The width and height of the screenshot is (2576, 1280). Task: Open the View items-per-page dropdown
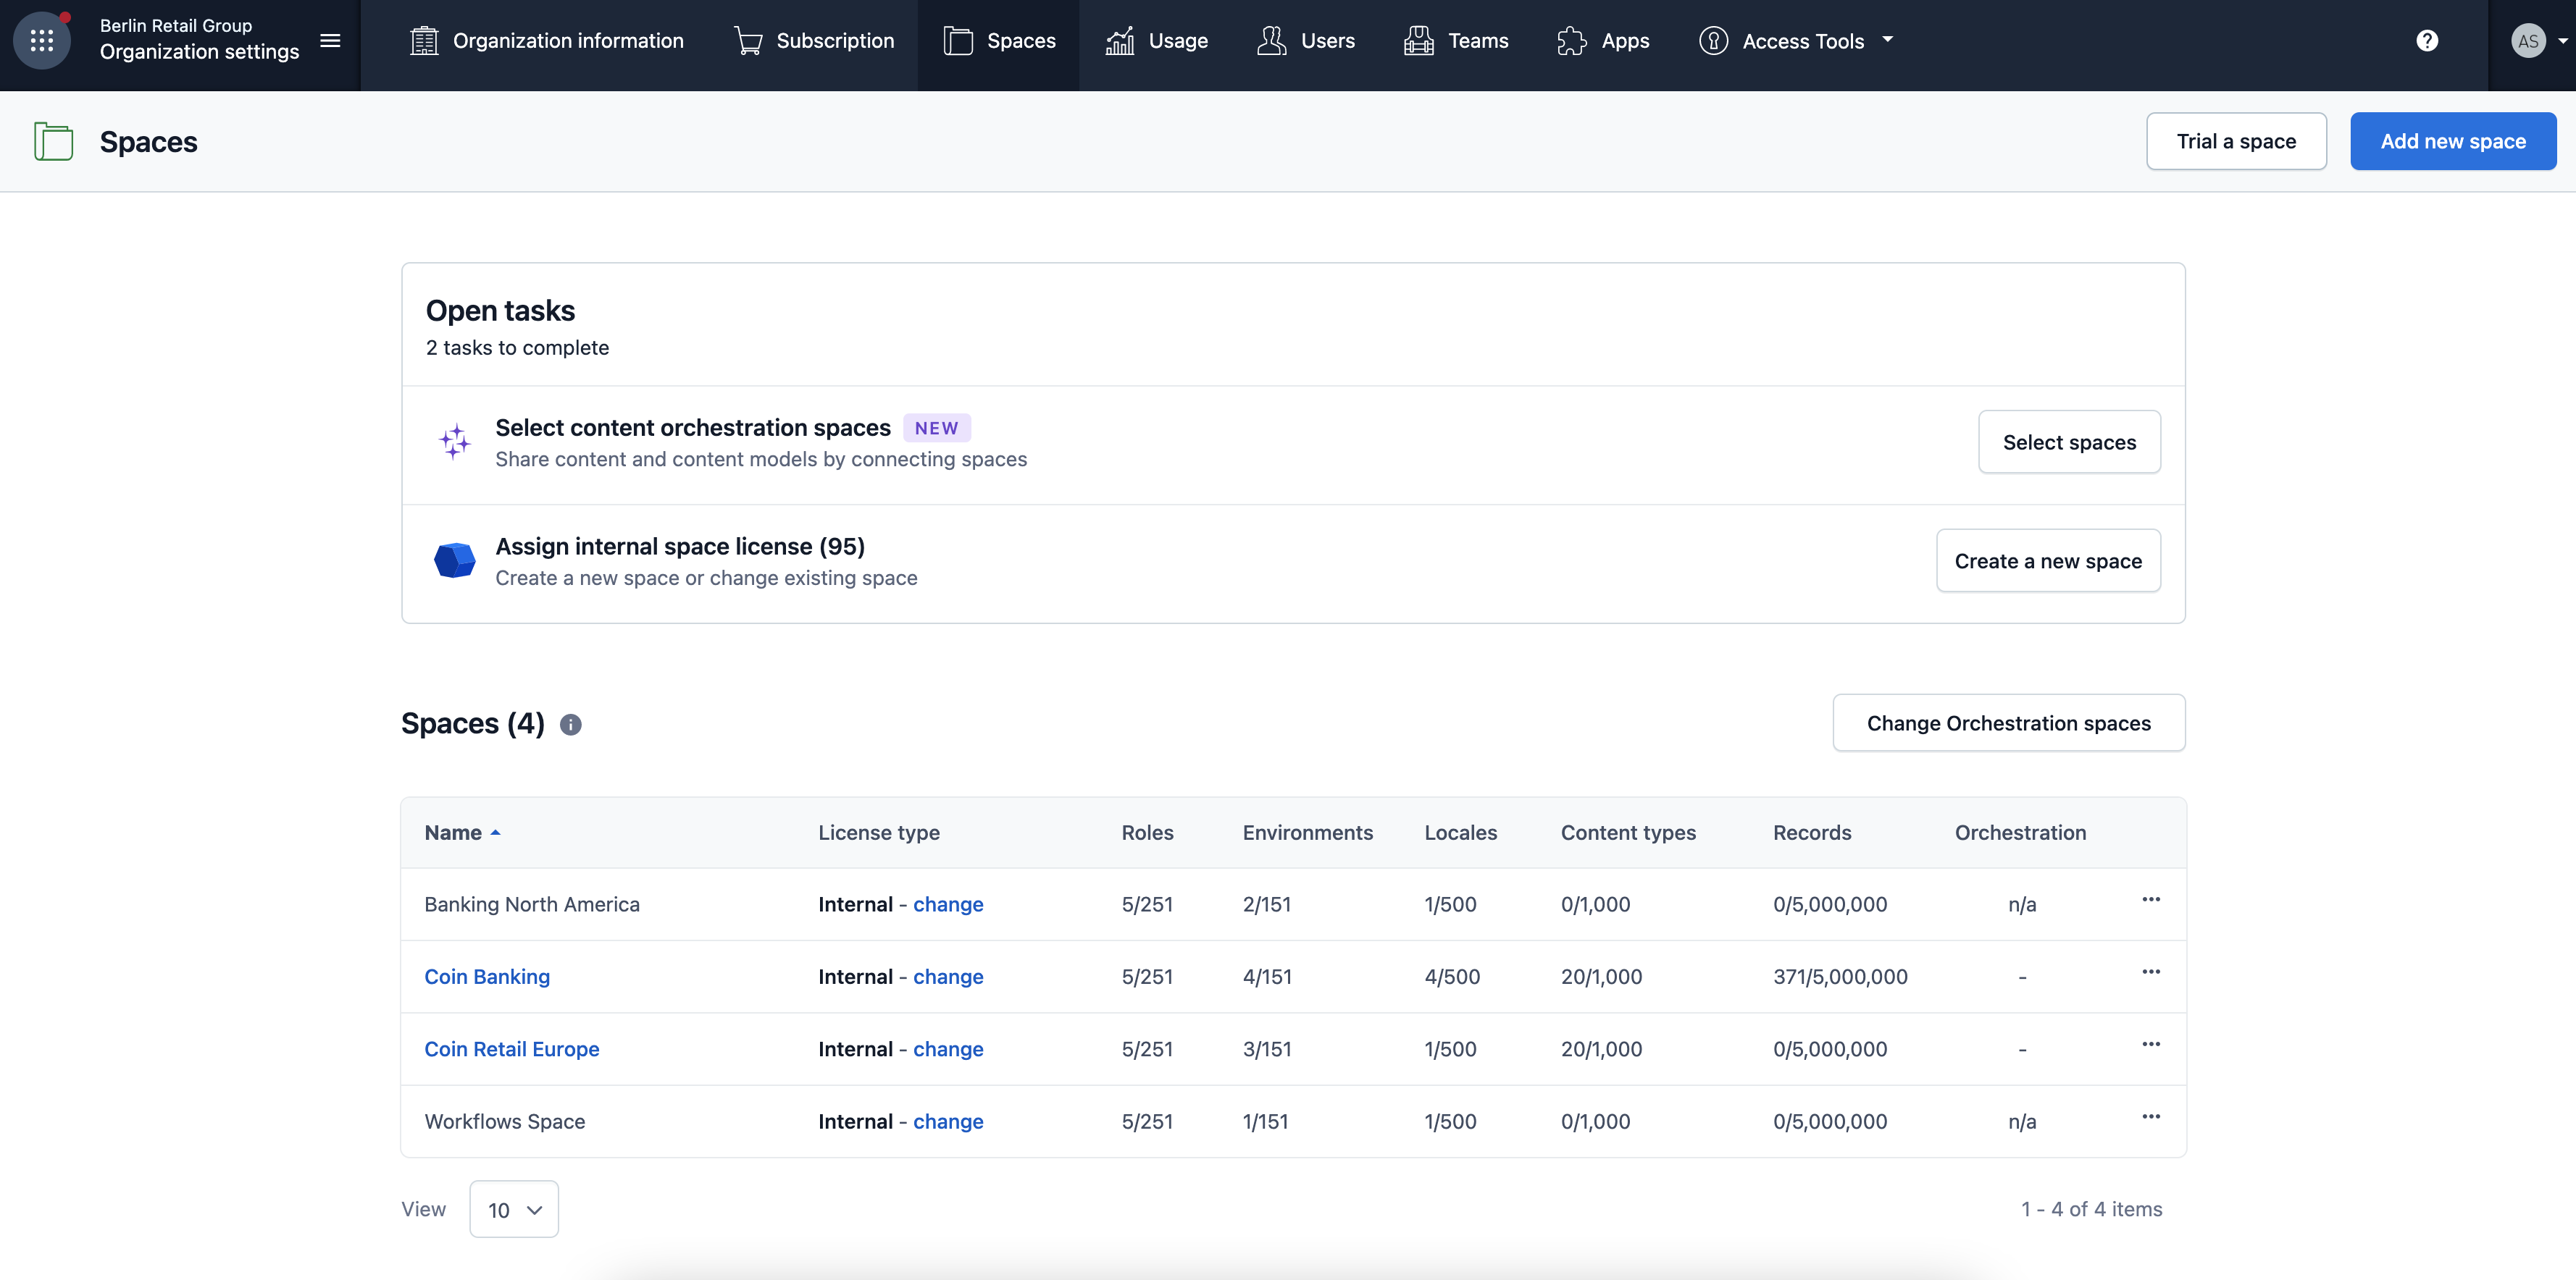pos(514,1209)
